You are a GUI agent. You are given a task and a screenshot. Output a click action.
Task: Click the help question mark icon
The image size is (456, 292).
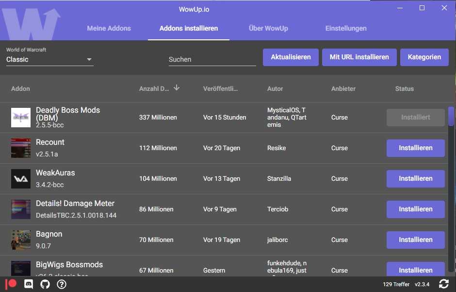click(x=62, y=284)
